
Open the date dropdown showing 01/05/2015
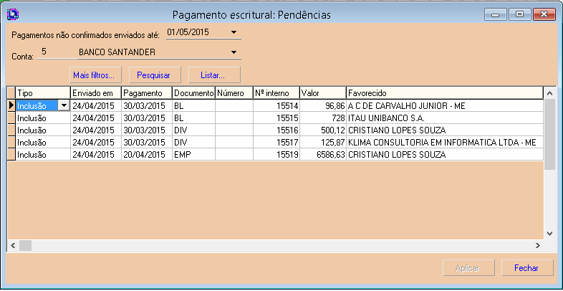click(x=234, y=32)
